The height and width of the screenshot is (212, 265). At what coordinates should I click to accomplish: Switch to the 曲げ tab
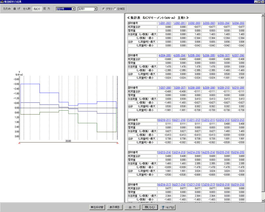click(x=17, y=9)
